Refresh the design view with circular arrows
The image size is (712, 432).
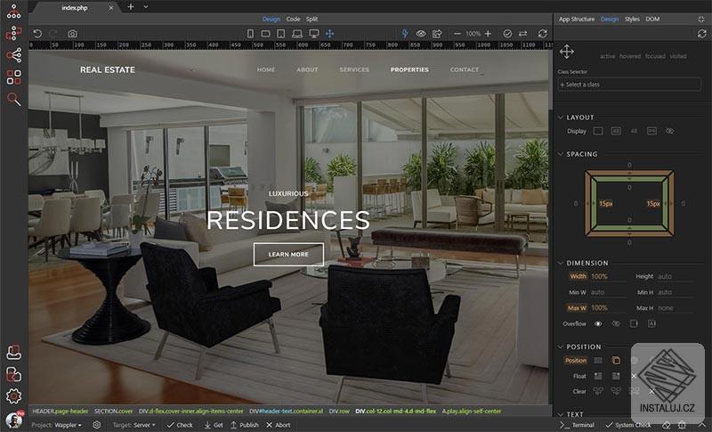(x=543, y=34)
